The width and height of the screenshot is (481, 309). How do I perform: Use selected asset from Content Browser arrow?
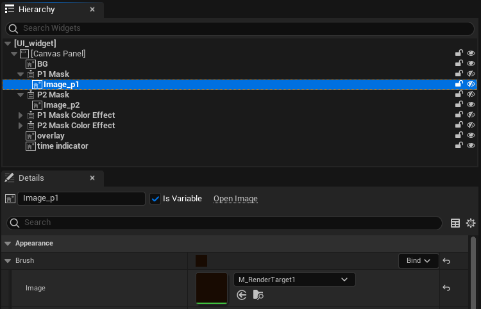242,295
